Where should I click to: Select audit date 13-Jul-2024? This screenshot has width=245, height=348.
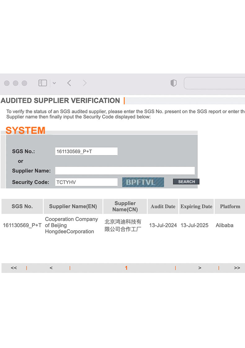click(x=163, y=225)
